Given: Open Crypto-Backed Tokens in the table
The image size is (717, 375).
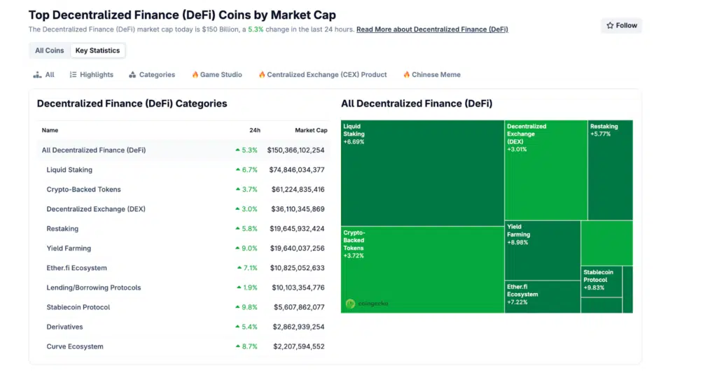Looking at the screenshot, I should pyautogui.click(x=83, y=190).
